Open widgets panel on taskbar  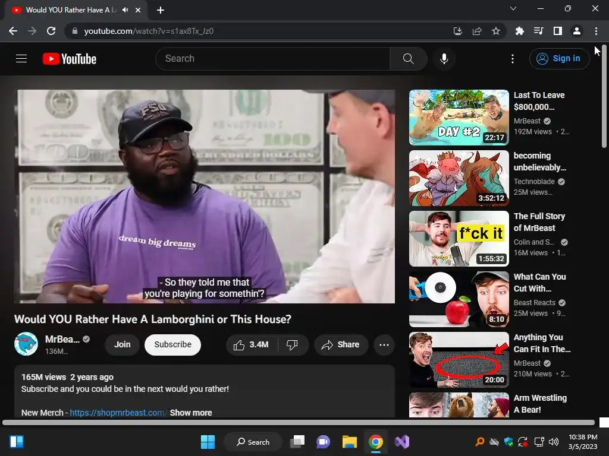[17, 442]
